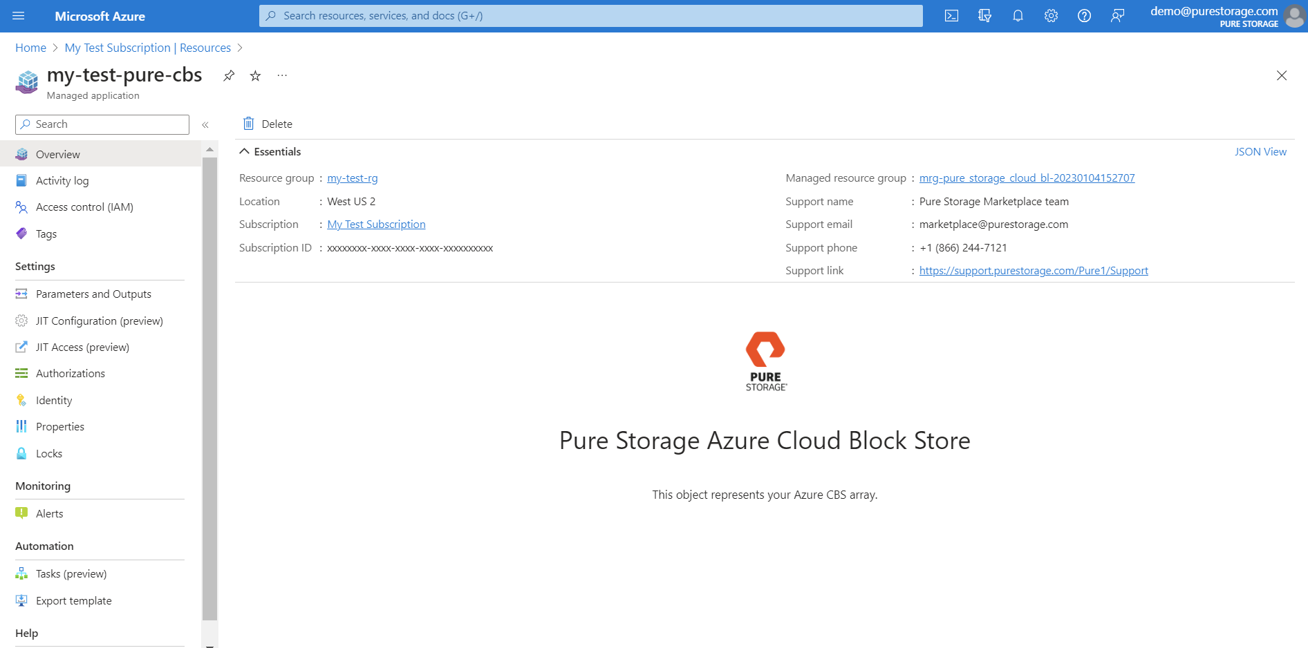Click the Subscription ID value
Image resolution: width=1308 pixels, height=648 pixels.
410,248
